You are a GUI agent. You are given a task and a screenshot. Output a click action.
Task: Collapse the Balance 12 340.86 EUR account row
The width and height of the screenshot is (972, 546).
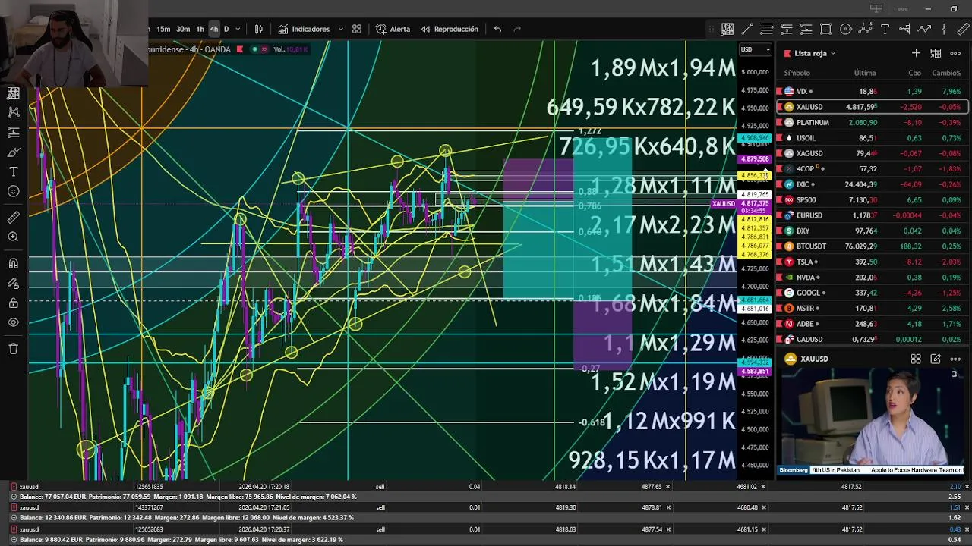coord(13,518)
